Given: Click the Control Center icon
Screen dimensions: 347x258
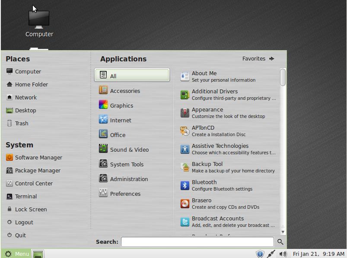Looking at the screenshot, I should [10, 183].
